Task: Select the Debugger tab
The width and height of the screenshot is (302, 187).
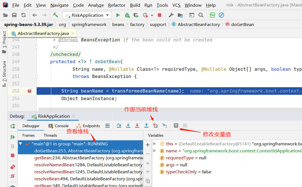Action: point(31,126)
